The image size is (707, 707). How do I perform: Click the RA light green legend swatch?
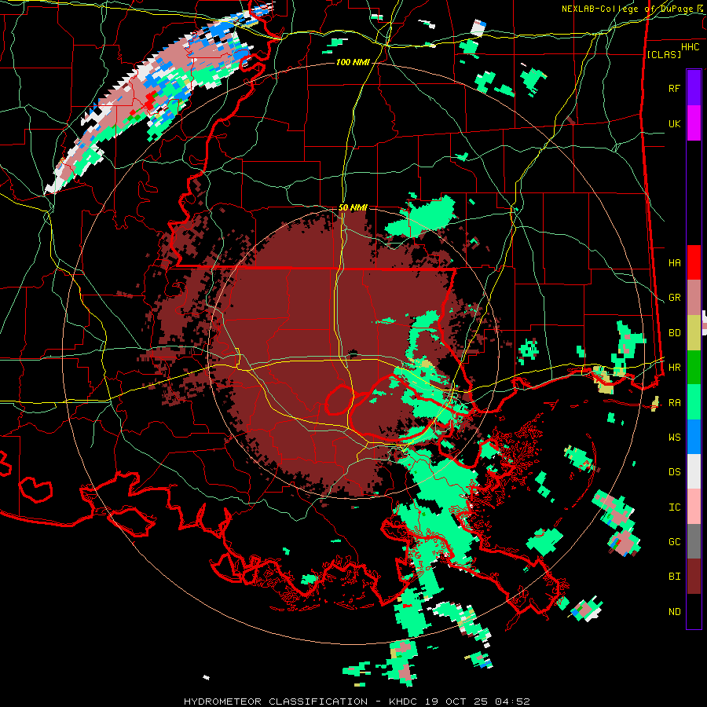point(694,402)
